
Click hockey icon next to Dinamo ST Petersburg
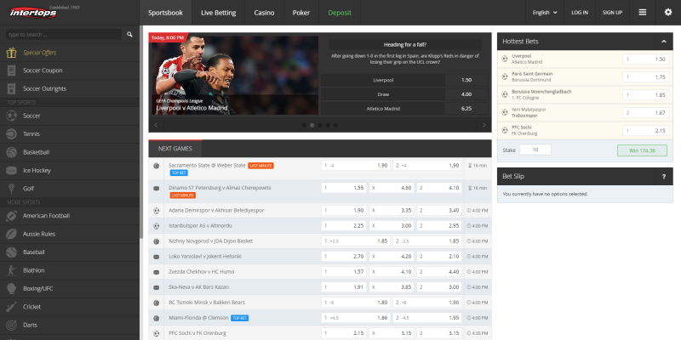[157, 188]
